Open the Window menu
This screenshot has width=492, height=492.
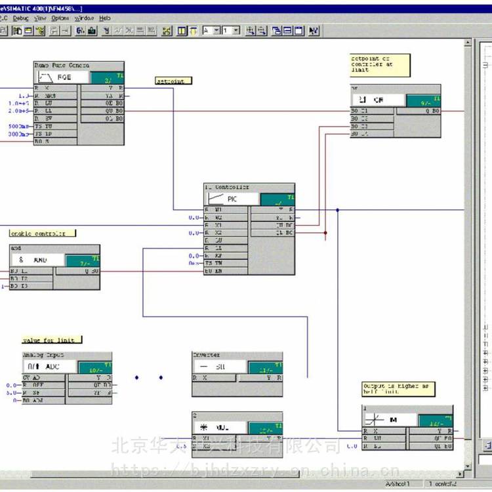[84, 18]
